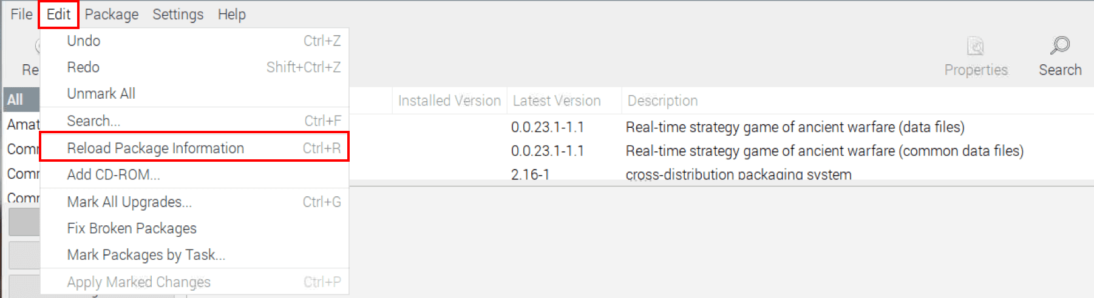This screenshot has width=1094, height=298.
Task: Open the Settings menu
Action: (178, 14)
